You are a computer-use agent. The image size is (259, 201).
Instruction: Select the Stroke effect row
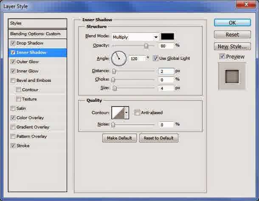coord(37,145)
